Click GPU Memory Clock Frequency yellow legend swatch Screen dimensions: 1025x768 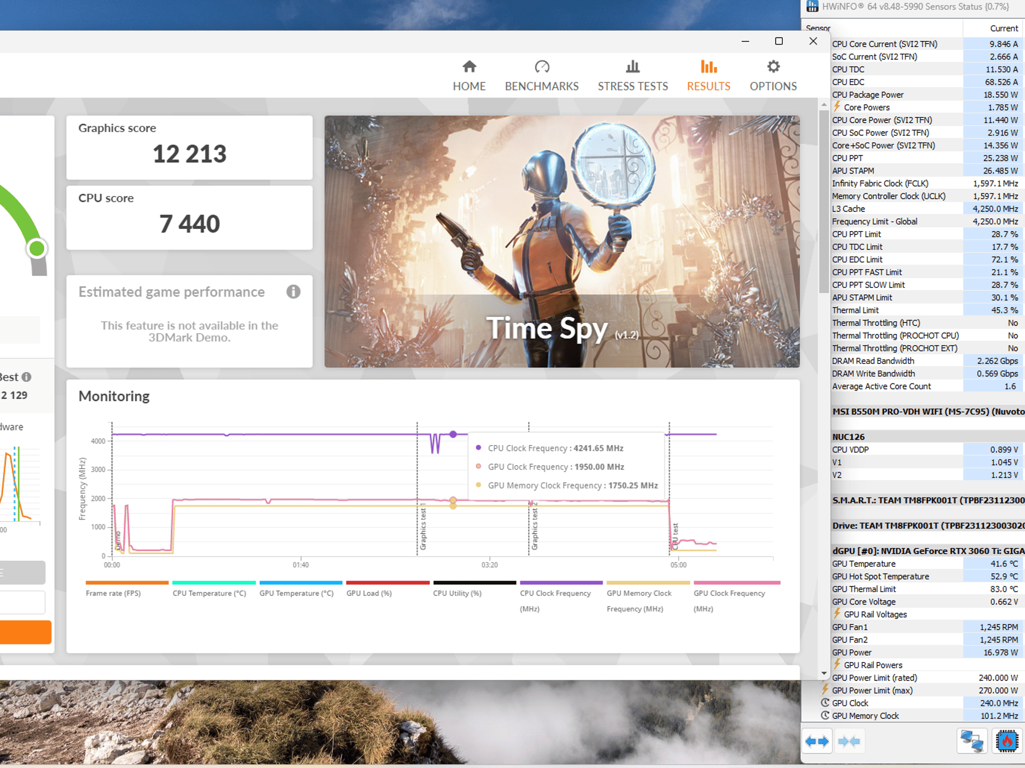pos(648,582)
